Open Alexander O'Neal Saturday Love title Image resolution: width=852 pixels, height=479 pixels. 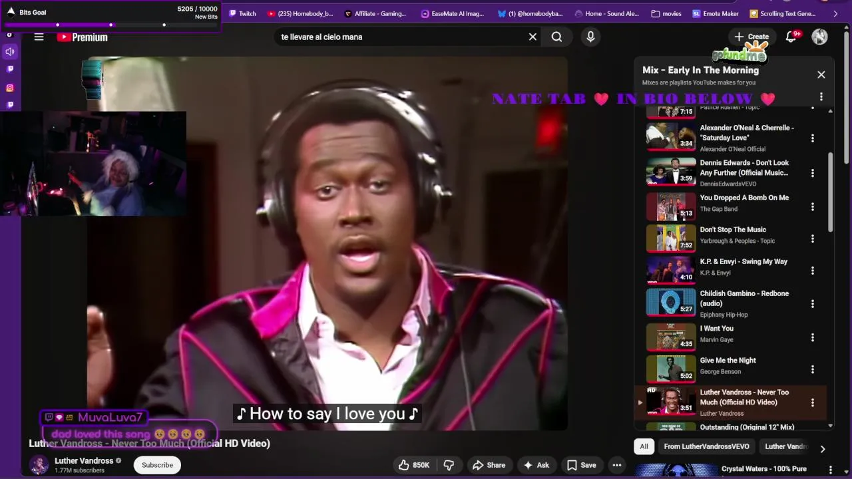pyautogui.click(x=747, y=132)
